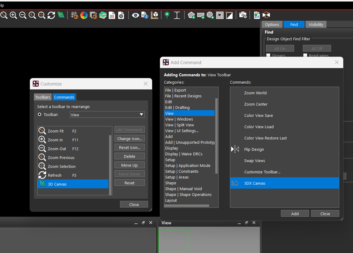Viewport: 353px width, 253px height.
Task: Click the Categories list vertical scrollbar
Action: tap(217, 136)
